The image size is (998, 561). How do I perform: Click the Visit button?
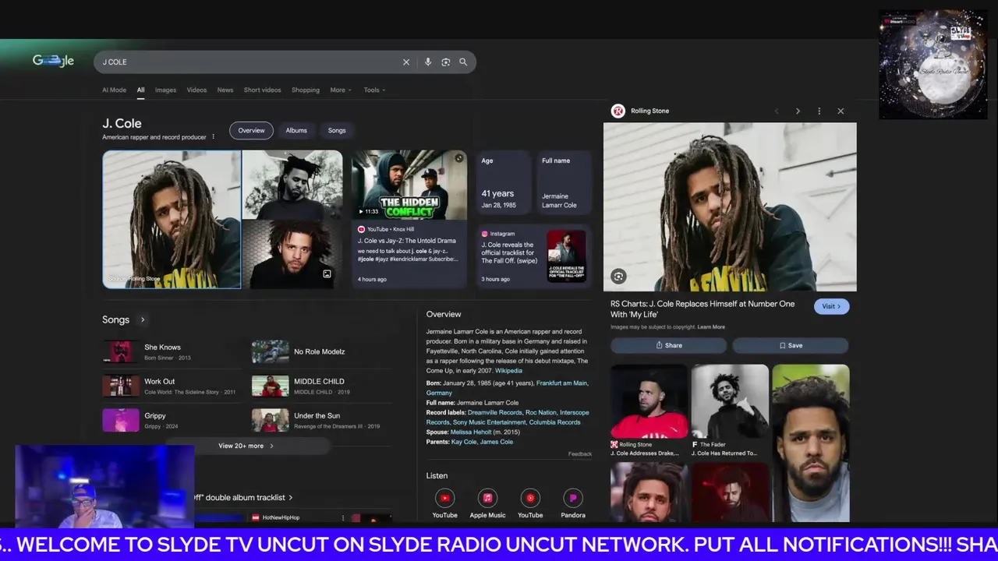[x=831, y=306]
